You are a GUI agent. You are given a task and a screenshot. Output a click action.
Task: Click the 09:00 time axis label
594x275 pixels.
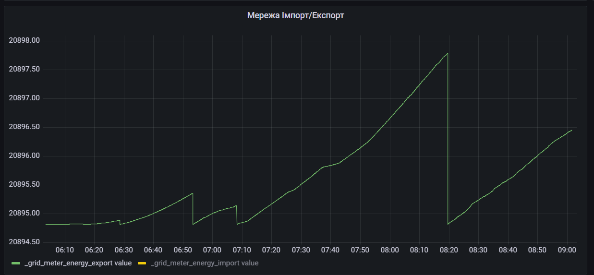pos(567,250)
